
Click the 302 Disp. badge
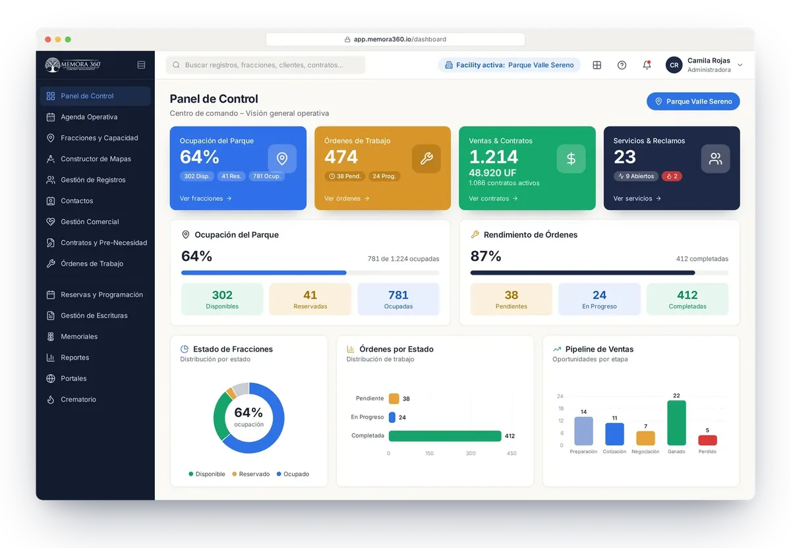click(x=197, y=177)
